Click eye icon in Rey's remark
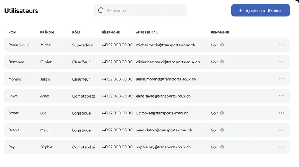 [x=222, y=147]
